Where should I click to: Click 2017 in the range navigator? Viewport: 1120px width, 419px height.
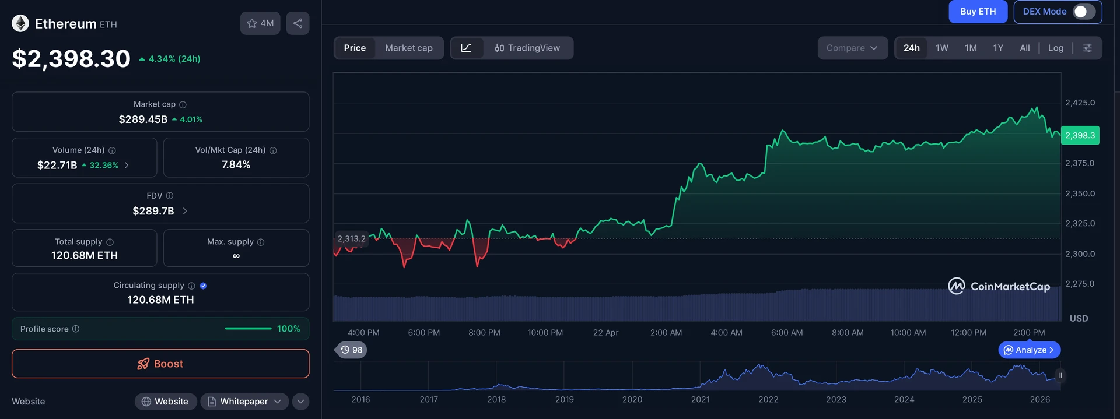429,399
